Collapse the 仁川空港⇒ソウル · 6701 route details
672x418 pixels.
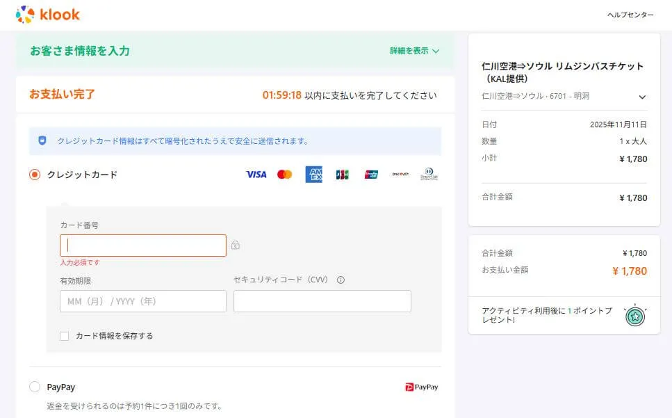click(641, 97)
